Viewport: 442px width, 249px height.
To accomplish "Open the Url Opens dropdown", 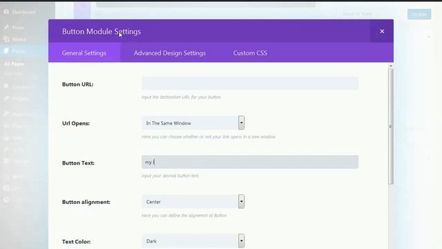I will pos(193,123).
